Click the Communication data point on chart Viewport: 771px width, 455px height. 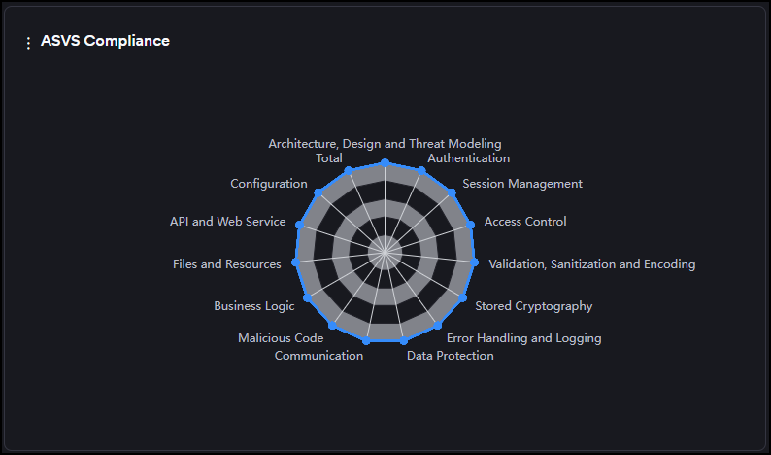point(366,341)
